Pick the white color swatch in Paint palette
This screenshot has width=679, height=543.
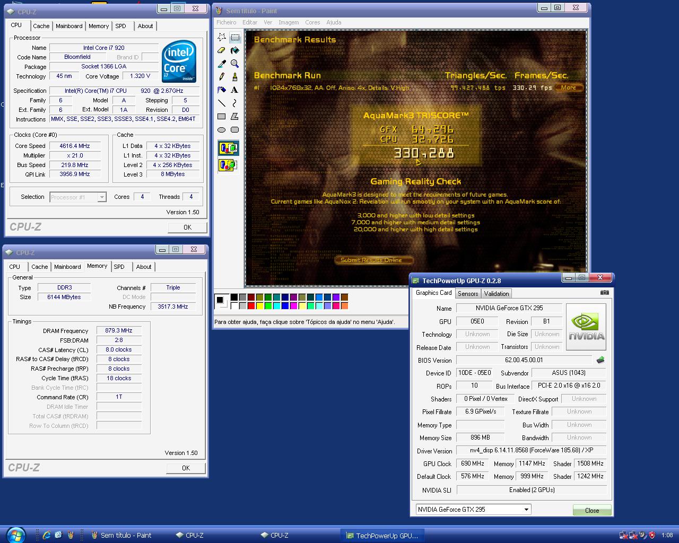[x=234, y=305]
